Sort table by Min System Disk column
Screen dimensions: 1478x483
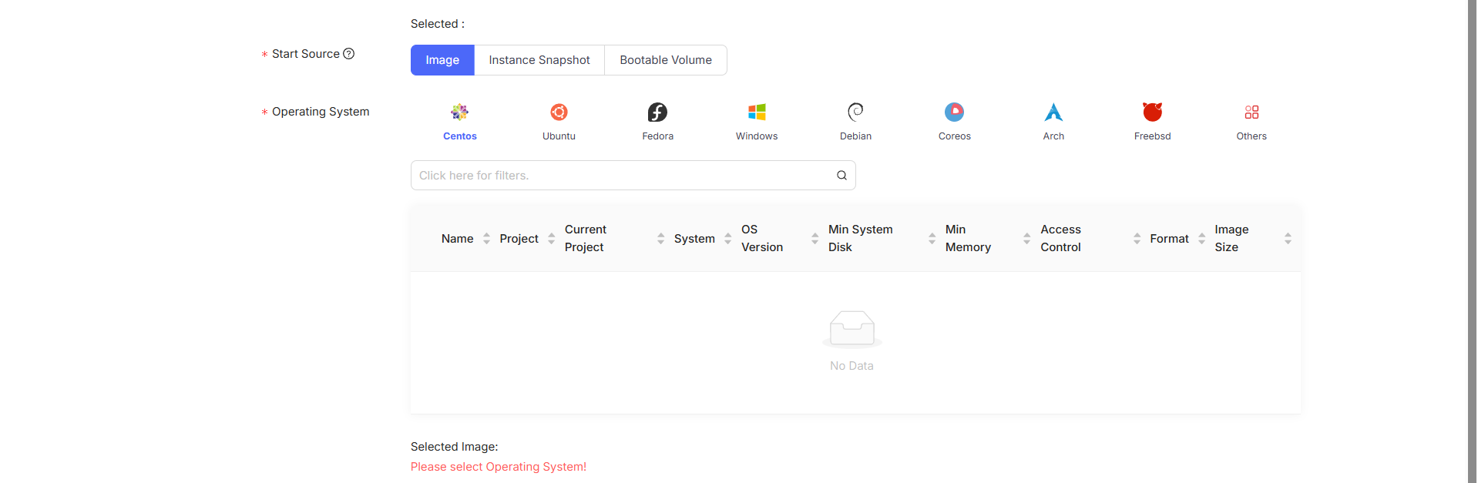pos(932,239)
